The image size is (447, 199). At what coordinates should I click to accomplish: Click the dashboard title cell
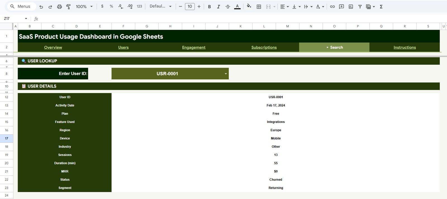(x=229, y=36)
